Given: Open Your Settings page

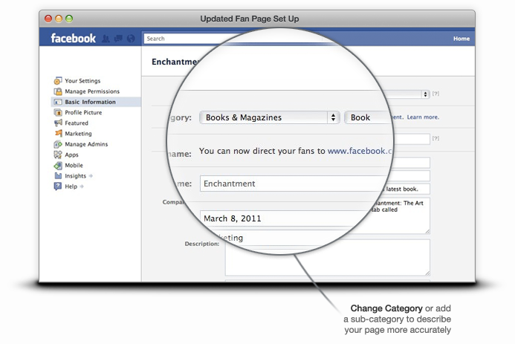Looking at the screenshot, I should tap(82, 81).
